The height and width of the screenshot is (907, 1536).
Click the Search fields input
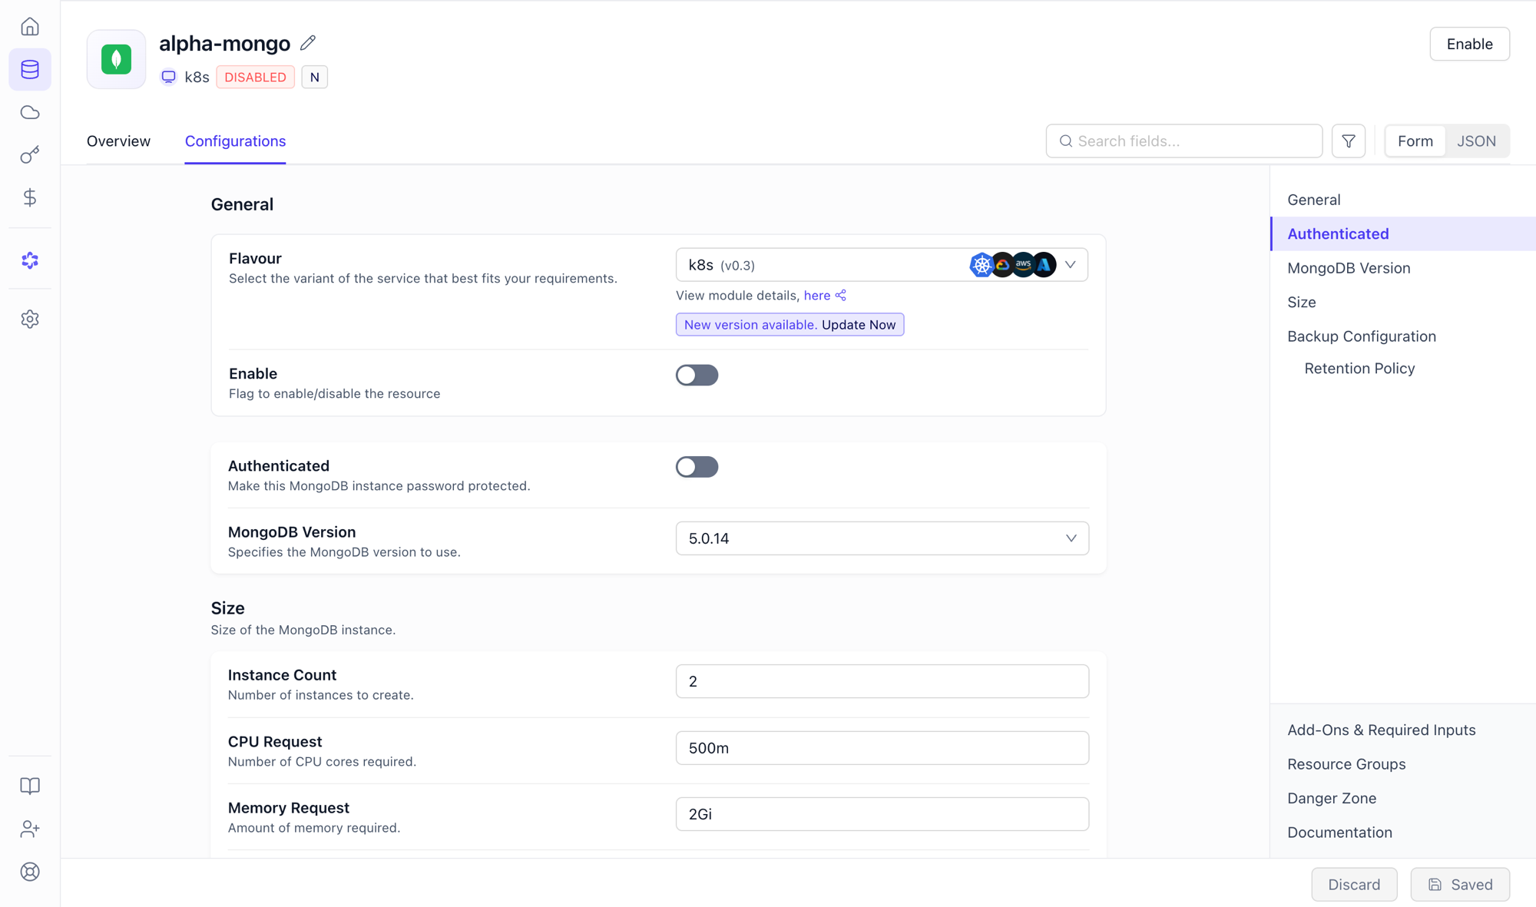coord(1184,141)
